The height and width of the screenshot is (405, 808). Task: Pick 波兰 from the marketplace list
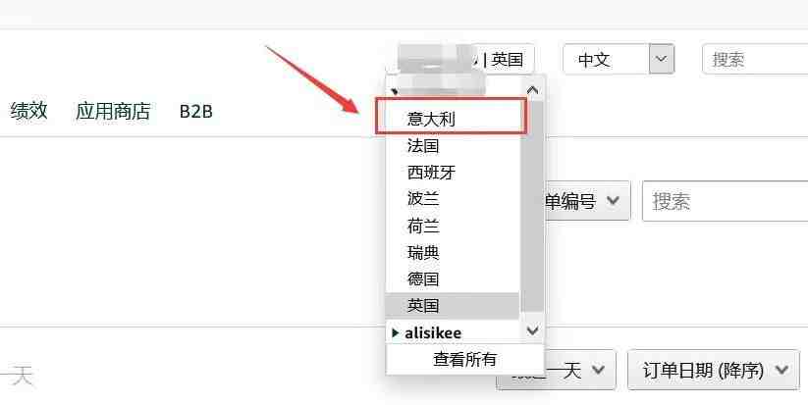click(x=453, y=199)
